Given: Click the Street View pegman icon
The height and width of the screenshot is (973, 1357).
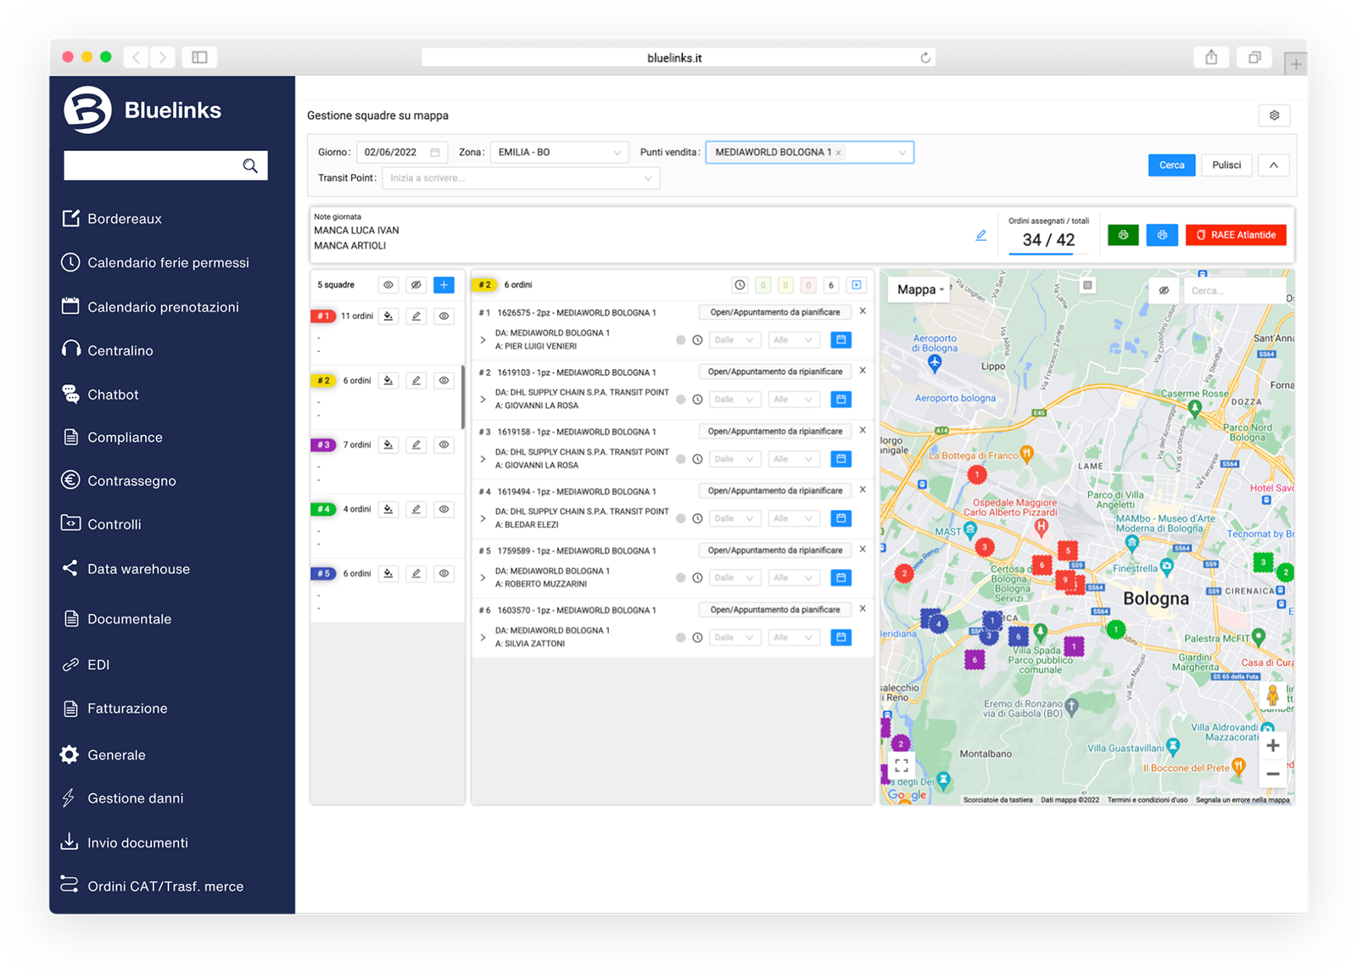Looking at the screenshot, I should tap(1272, 696).
